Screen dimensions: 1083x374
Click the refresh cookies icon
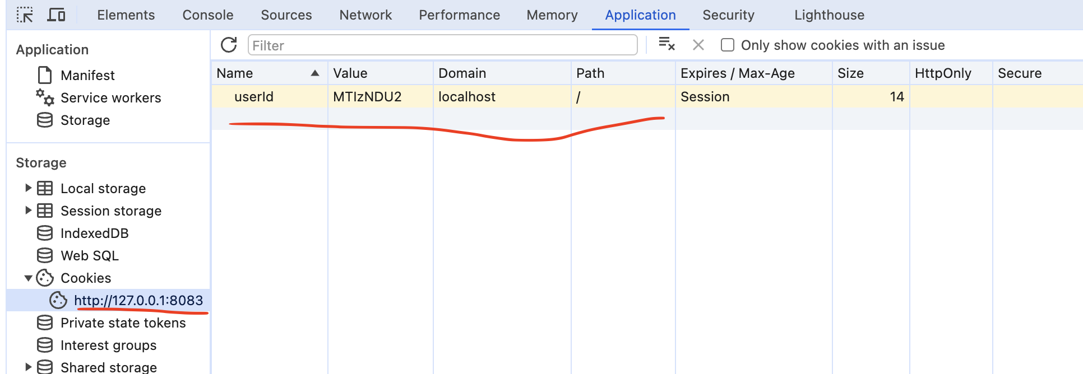click(229, 45)
